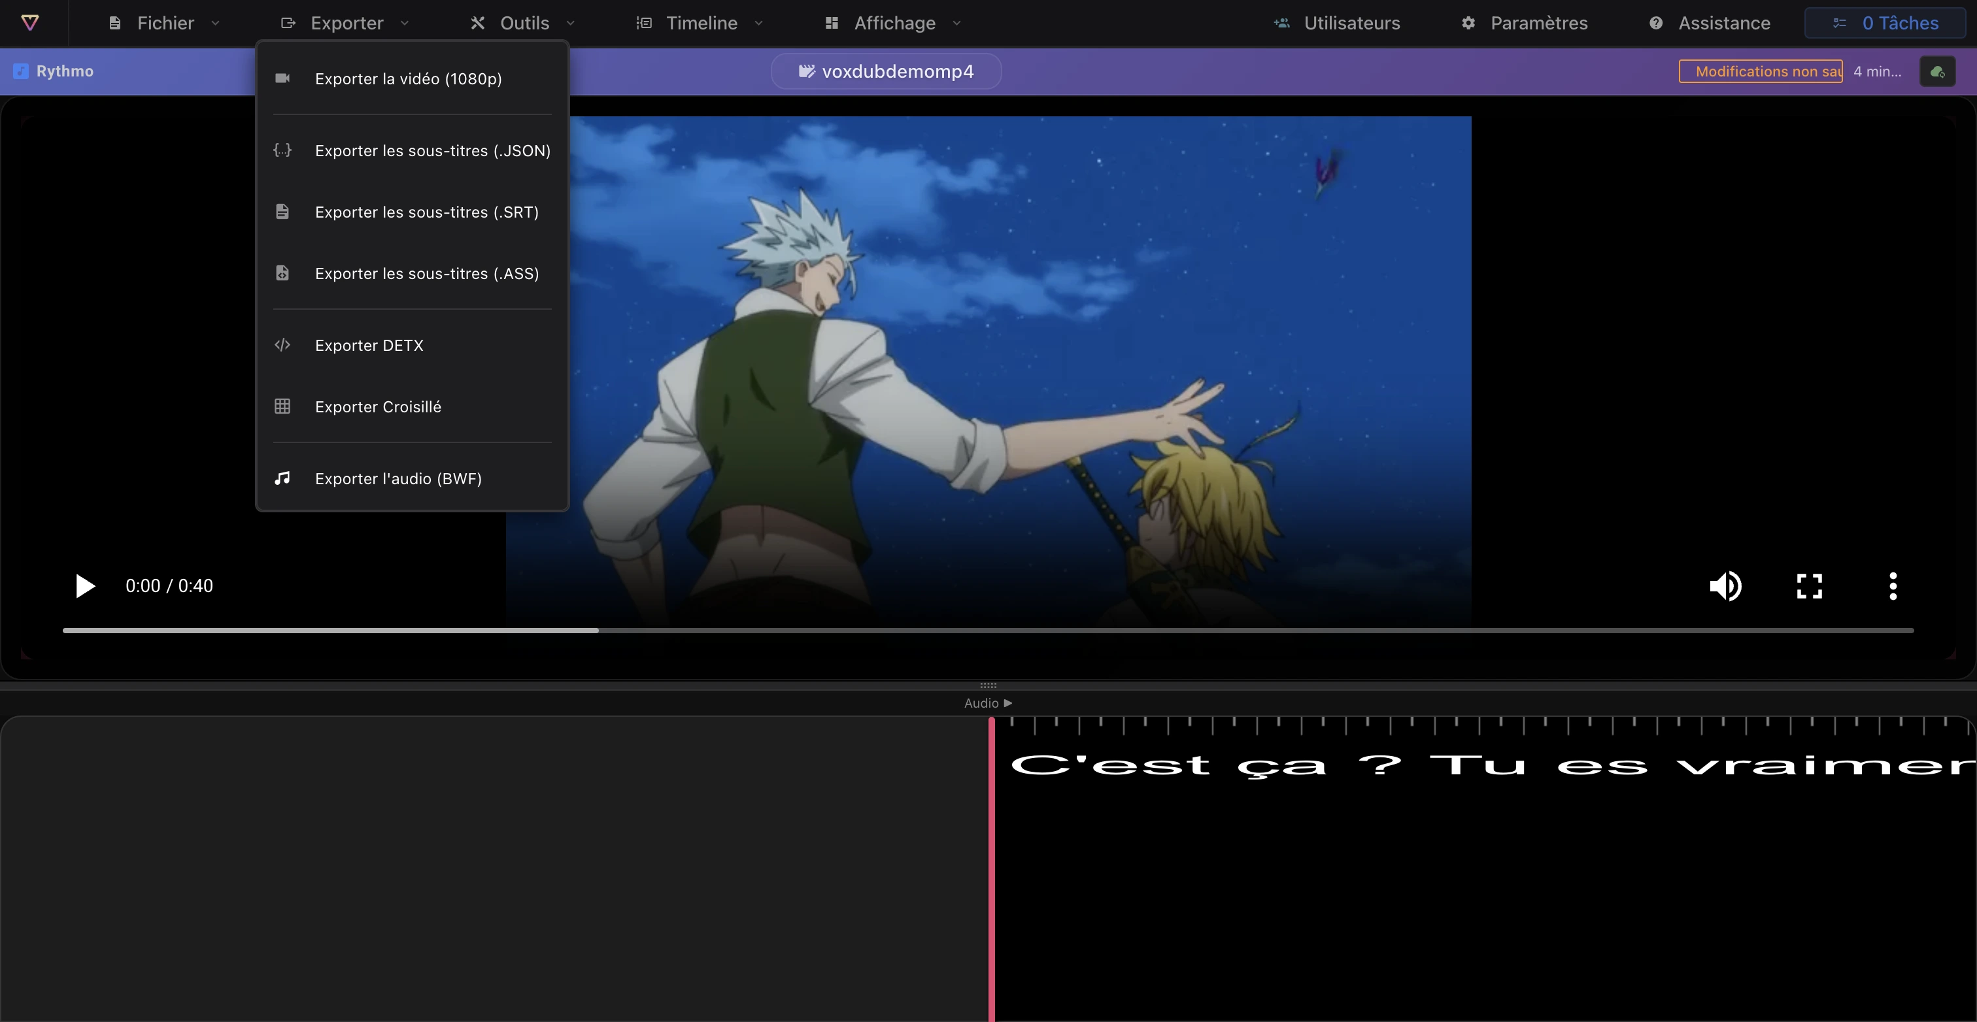Open the Outils menu
The height and width of the screenshot is (1022, 1977).
(524, 23)
